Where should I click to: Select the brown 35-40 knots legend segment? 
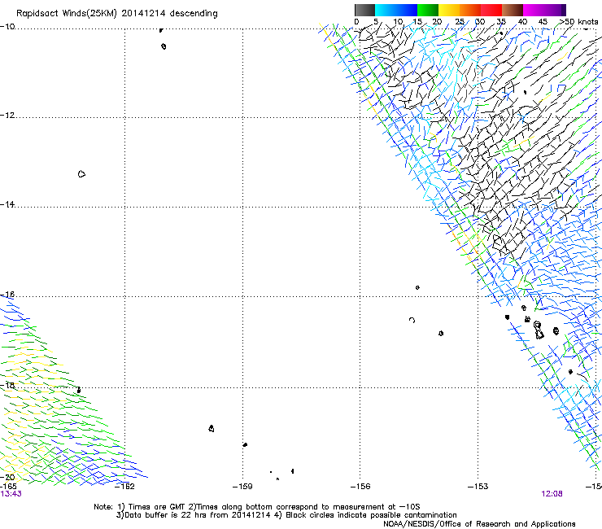(513, 10)
